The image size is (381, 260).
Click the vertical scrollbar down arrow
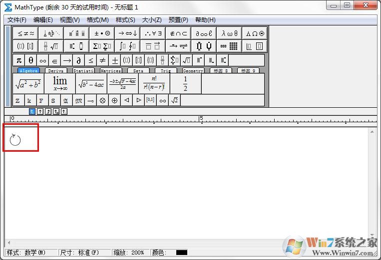pyautogui.click(x=372, y=235)
